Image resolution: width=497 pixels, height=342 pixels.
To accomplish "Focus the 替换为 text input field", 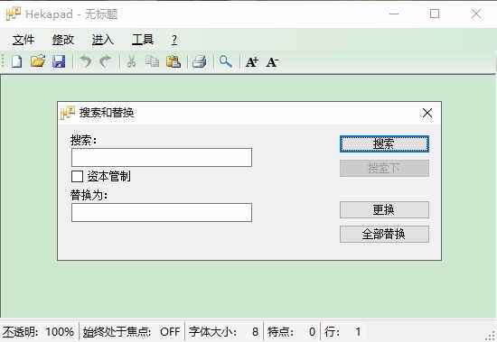I will (x=162, y=212).
